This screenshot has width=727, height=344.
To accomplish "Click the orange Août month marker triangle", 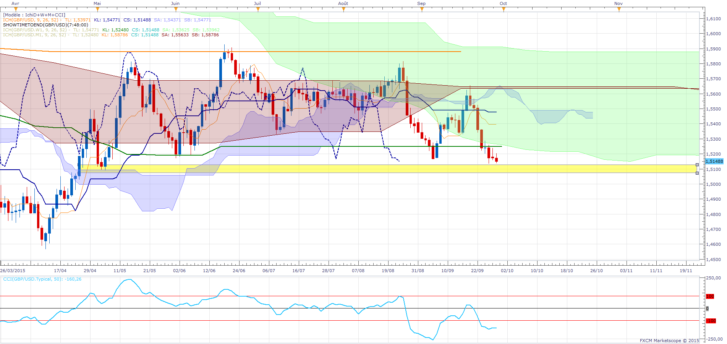I will [x=343, y=10].
